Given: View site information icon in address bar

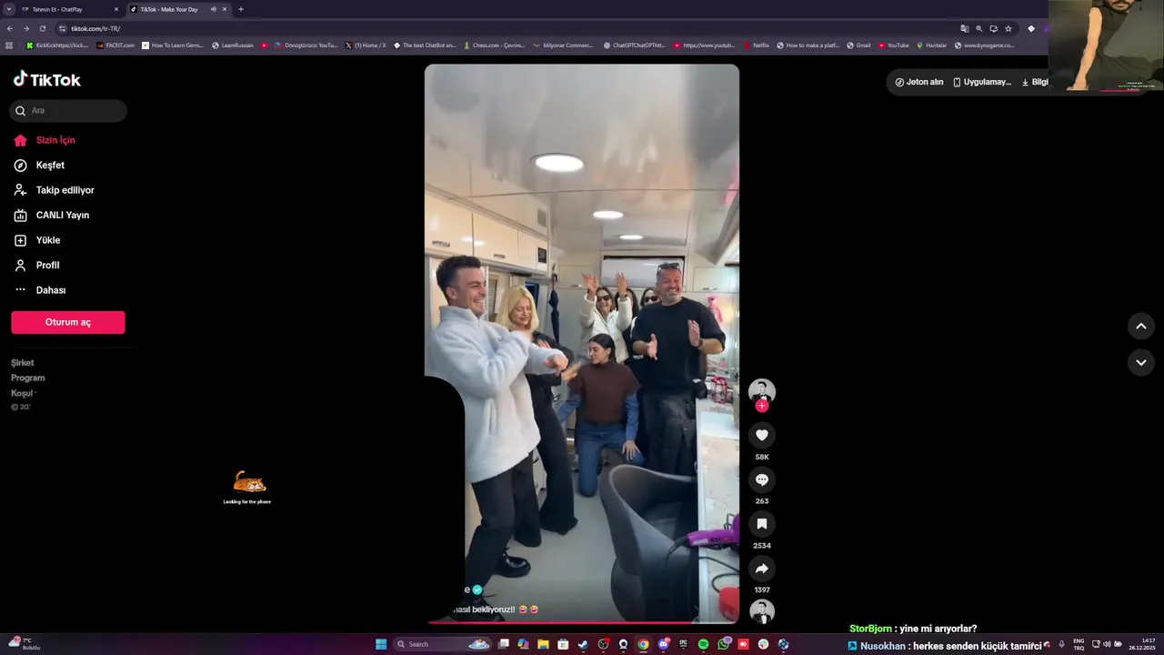Looking at the screenshot, I should pos(62,28).
